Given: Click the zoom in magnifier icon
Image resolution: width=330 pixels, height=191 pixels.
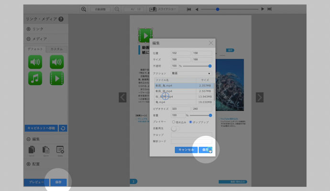Looking at the screenshot, I should (84, 9).
